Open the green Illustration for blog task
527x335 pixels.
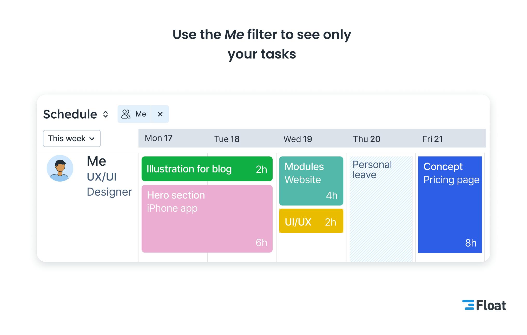click(x=207, y=169)
